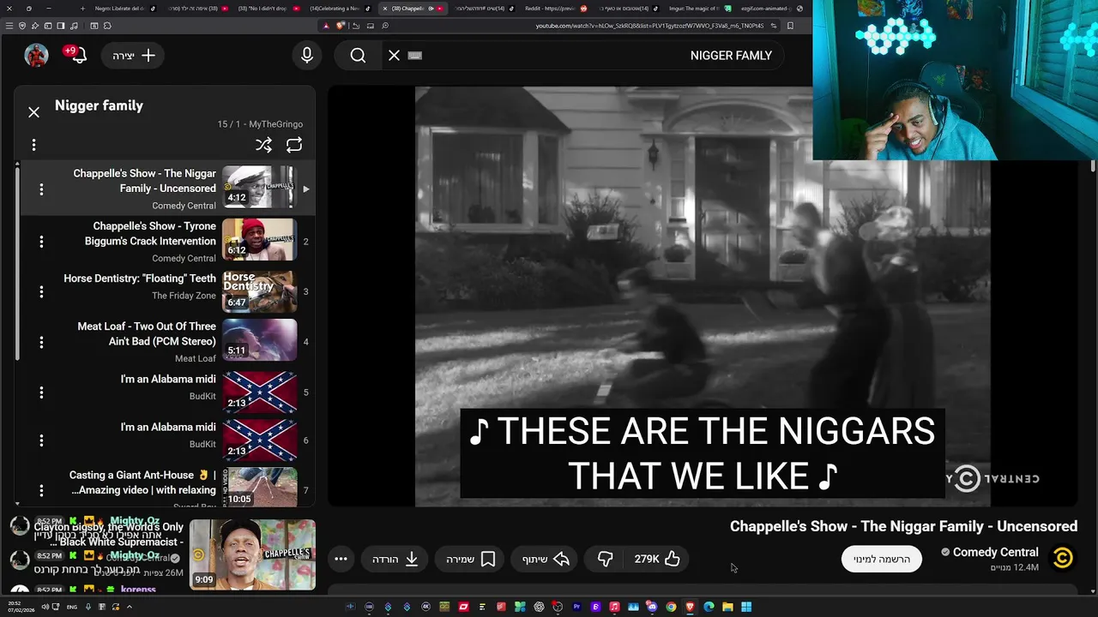Like the video showing 279K likes
Image resolution: width=1098 pixels, height=617 pixels.
pyautogui.click(x=657, y=559)
